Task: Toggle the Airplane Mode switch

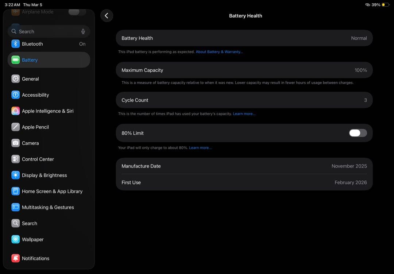Action: coord(77,12)
